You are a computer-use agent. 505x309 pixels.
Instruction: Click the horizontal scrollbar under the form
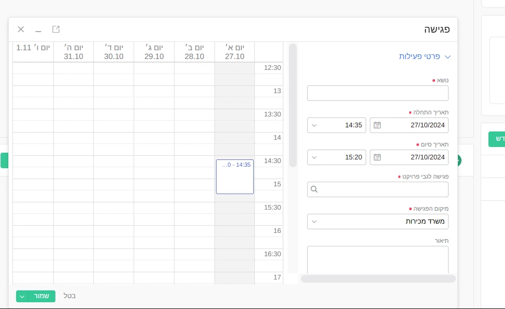coord(378,278)
